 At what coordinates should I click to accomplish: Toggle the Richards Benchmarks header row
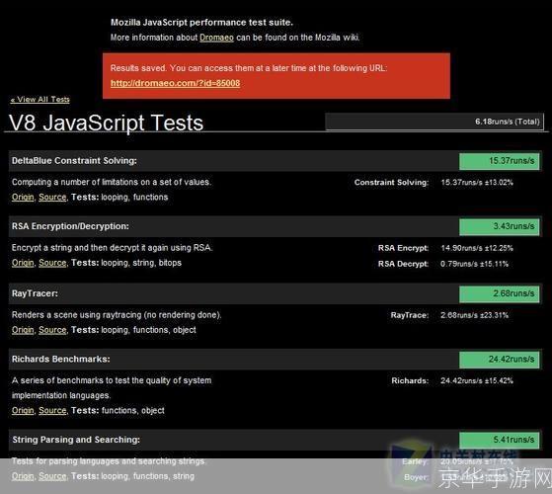tap(276, 360)
